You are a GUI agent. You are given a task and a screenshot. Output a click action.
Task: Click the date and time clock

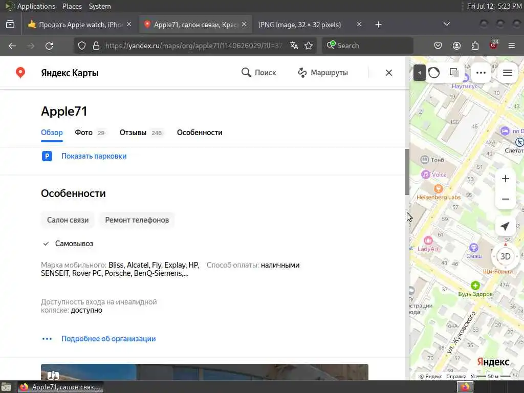coord(494,6)
